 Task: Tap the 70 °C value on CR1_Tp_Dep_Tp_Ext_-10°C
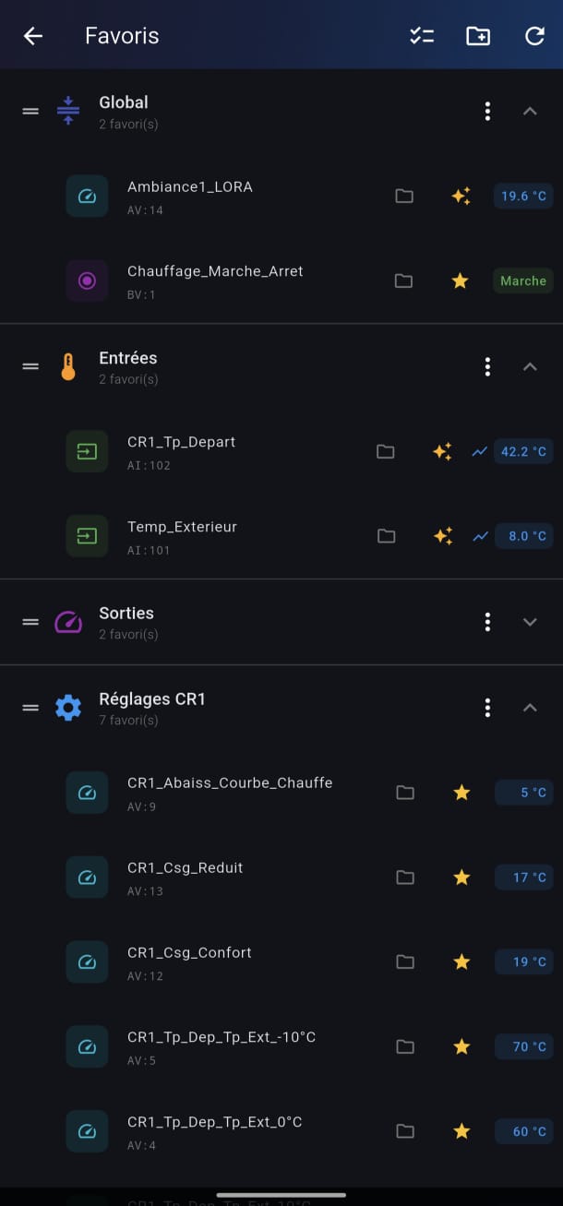click(x=524, y=1046)
